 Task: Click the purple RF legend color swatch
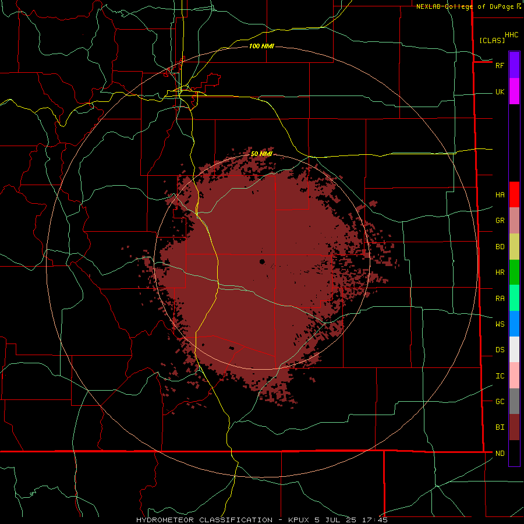click(514, 65)
